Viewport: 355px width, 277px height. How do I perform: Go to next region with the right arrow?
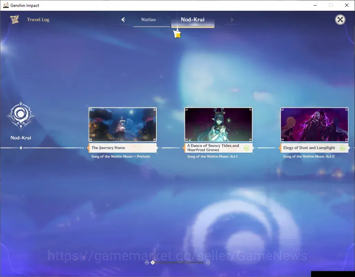[231, 20]
